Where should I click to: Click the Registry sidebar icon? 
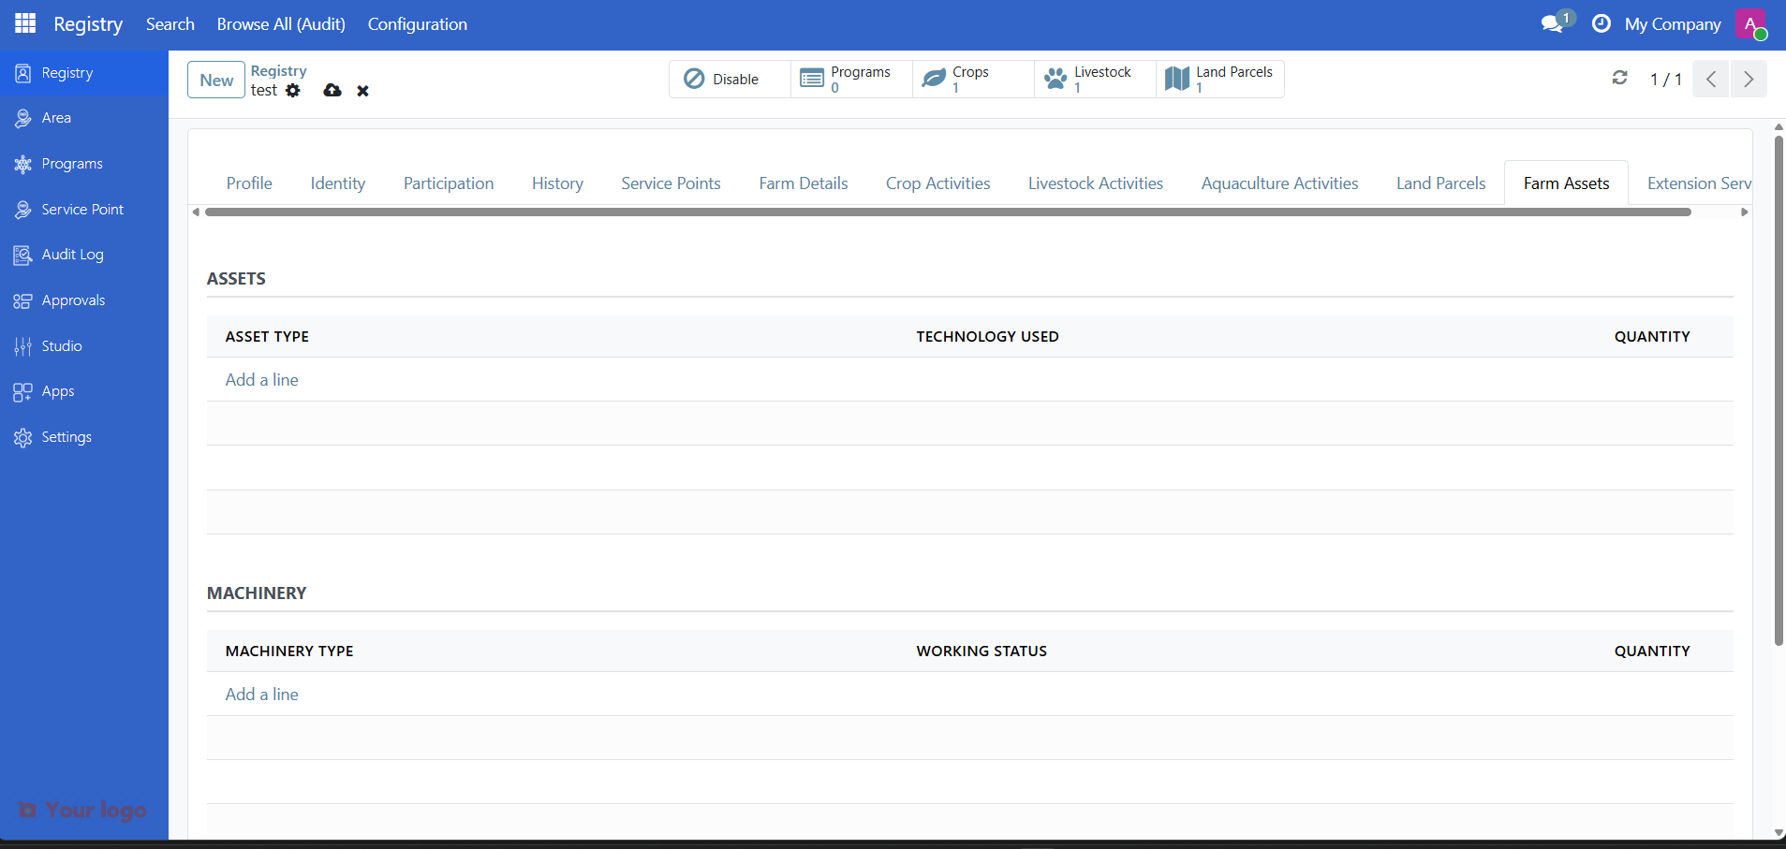(23, 73)
